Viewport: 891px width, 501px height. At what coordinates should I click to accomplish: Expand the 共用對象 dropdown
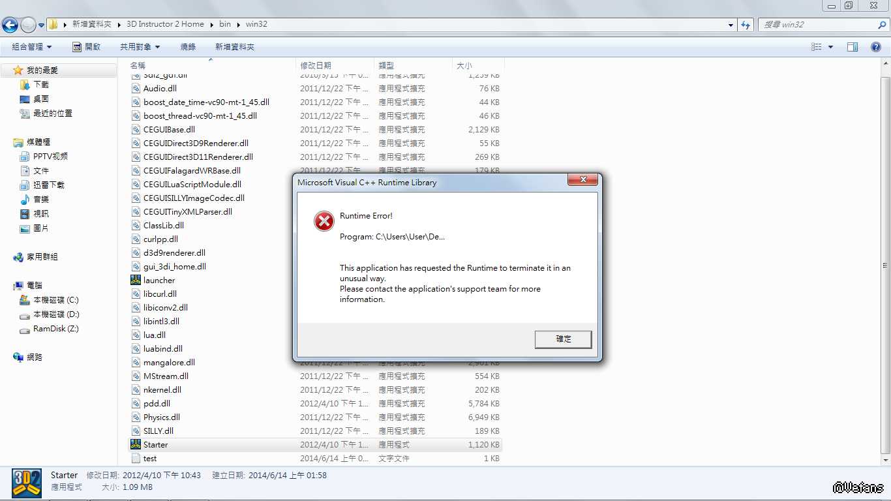140,47
